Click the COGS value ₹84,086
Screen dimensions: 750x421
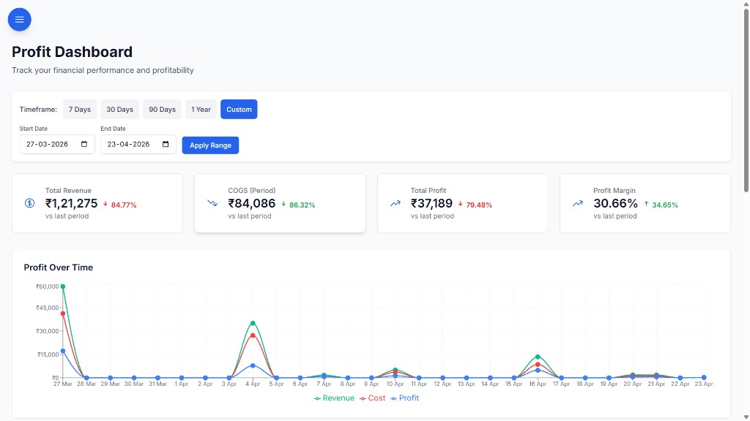click(252, 203)
